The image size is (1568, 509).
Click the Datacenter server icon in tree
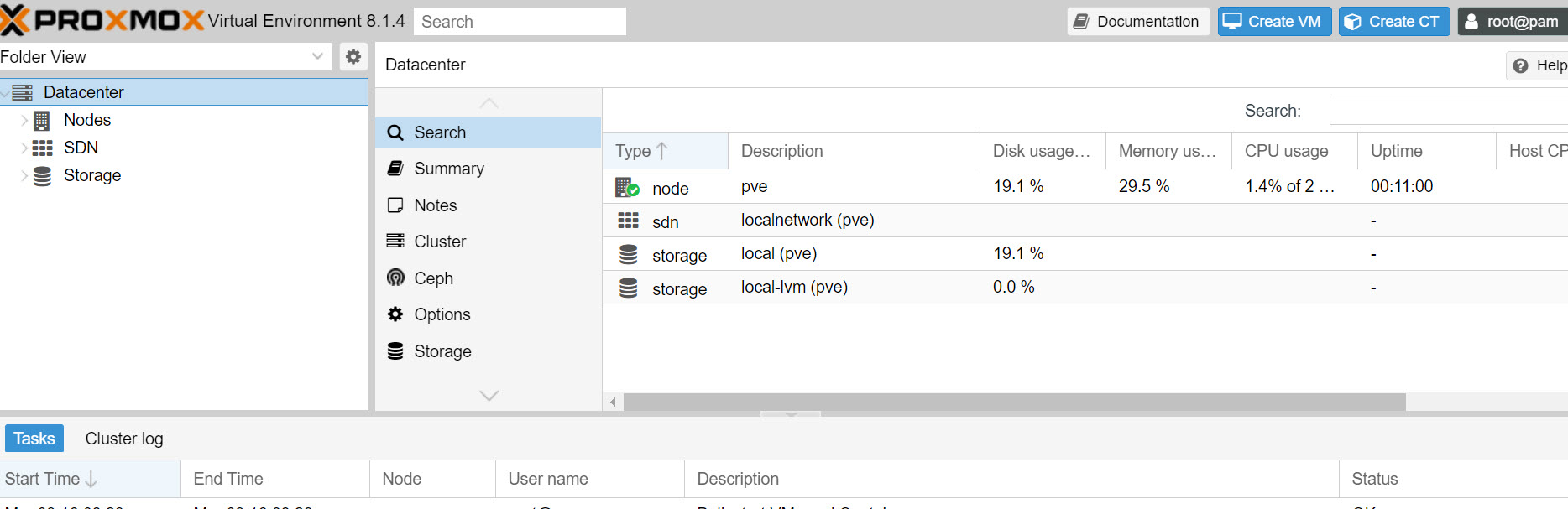point(23,92)
